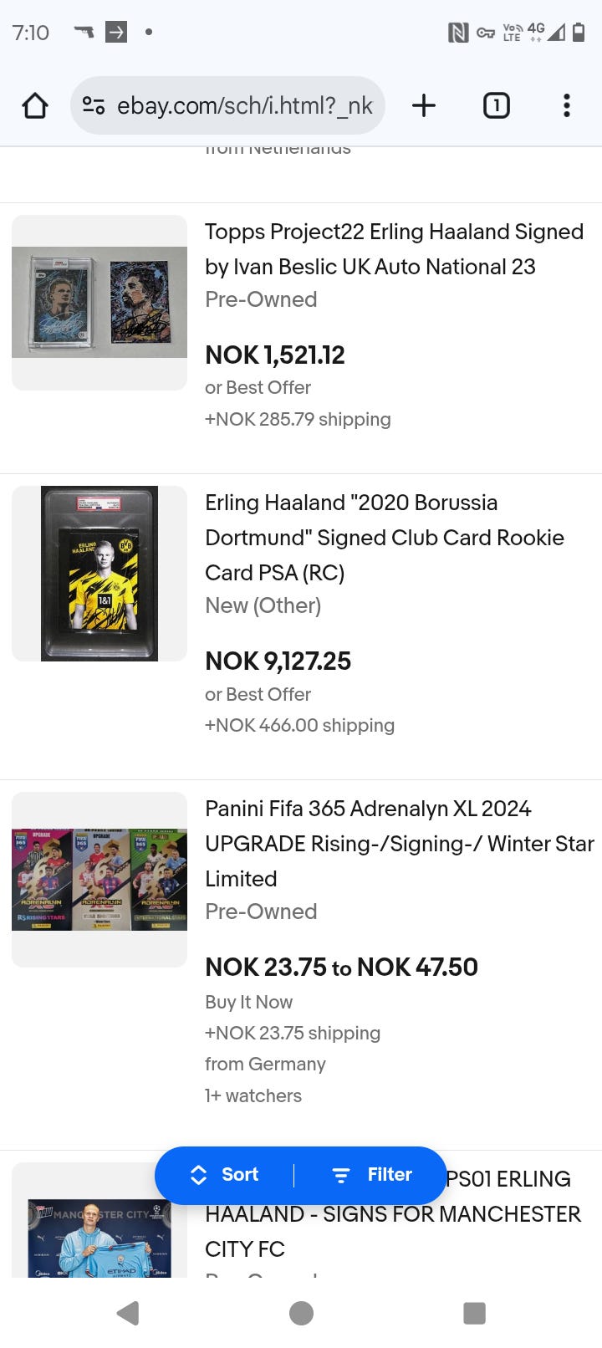Tap the ebay.com URL address bar
602x1348 pixels.
(244, 106)
